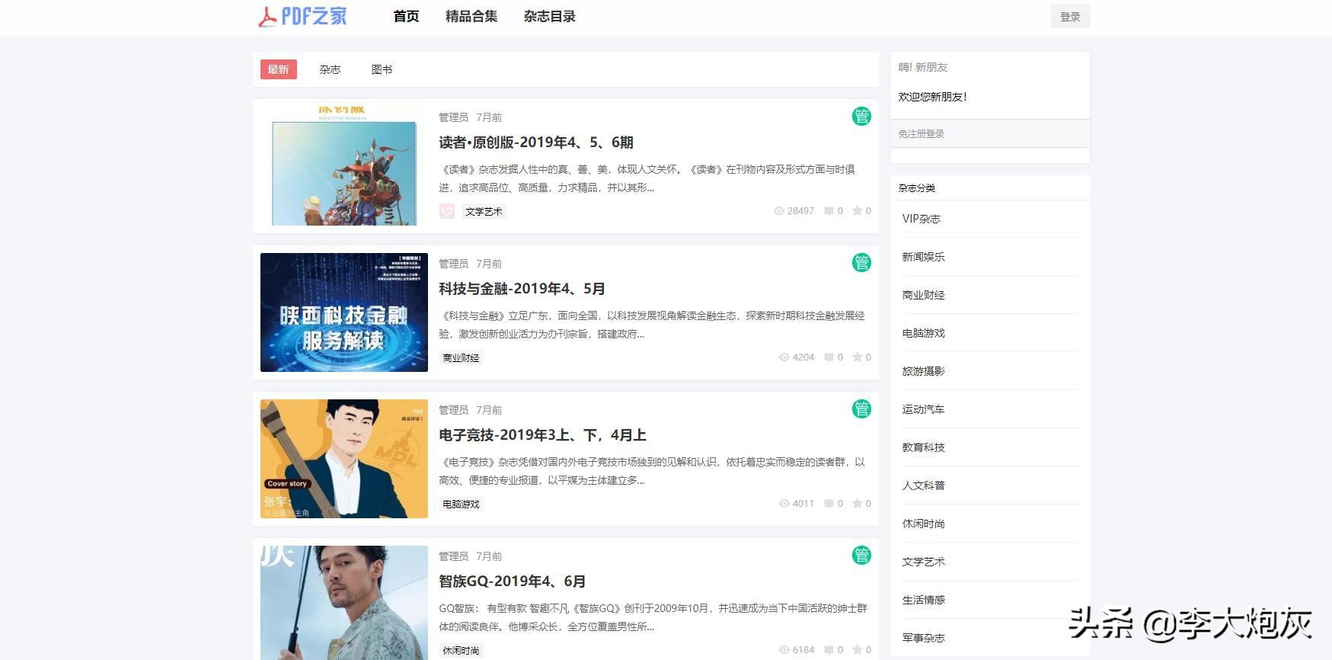
Task: Click 免注册登录 in the sidebar
Action: [922, 133]
